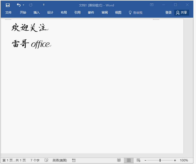The width and height of the screenshot is (196, 164).
Task: Minimize the Word window
Action: [164, 5]
